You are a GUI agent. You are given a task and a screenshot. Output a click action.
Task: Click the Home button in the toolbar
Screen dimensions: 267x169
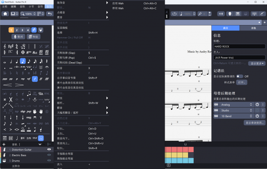(5, 14)
